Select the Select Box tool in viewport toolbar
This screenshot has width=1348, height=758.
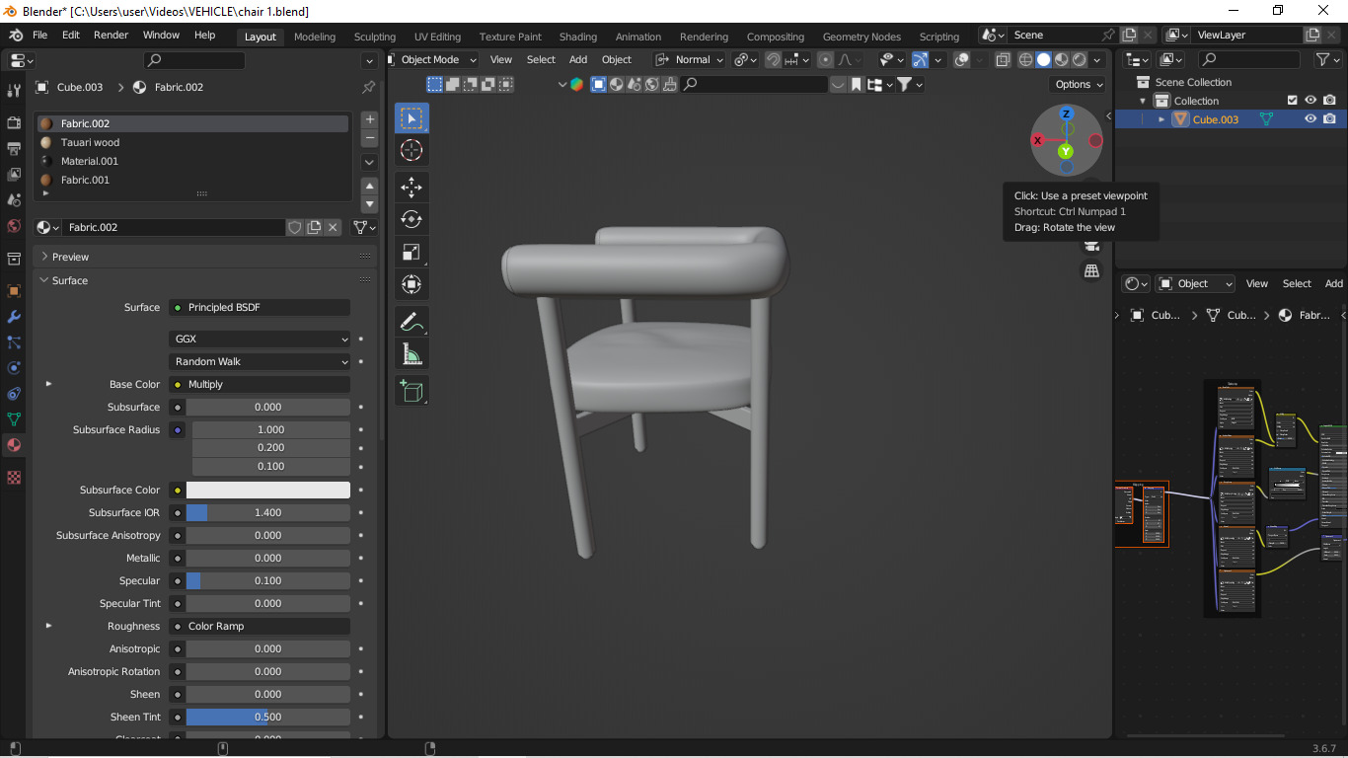click(412, 118)
